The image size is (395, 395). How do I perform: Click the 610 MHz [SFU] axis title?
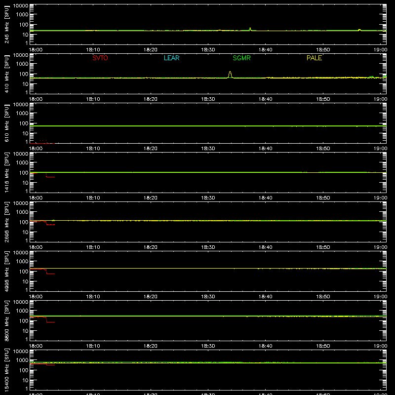pos(7,123)
